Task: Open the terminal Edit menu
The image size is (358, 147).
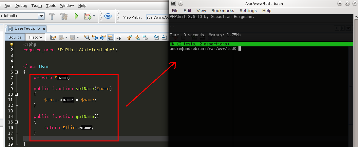Action: tap(188, 11)
